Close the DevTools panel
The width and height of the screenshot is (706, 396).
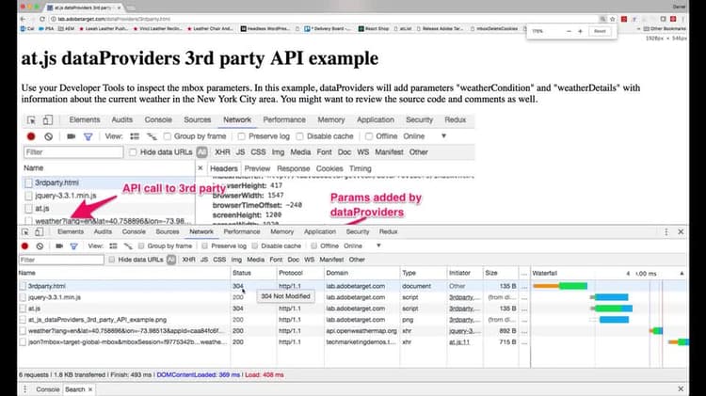click(x=681, y=231)
